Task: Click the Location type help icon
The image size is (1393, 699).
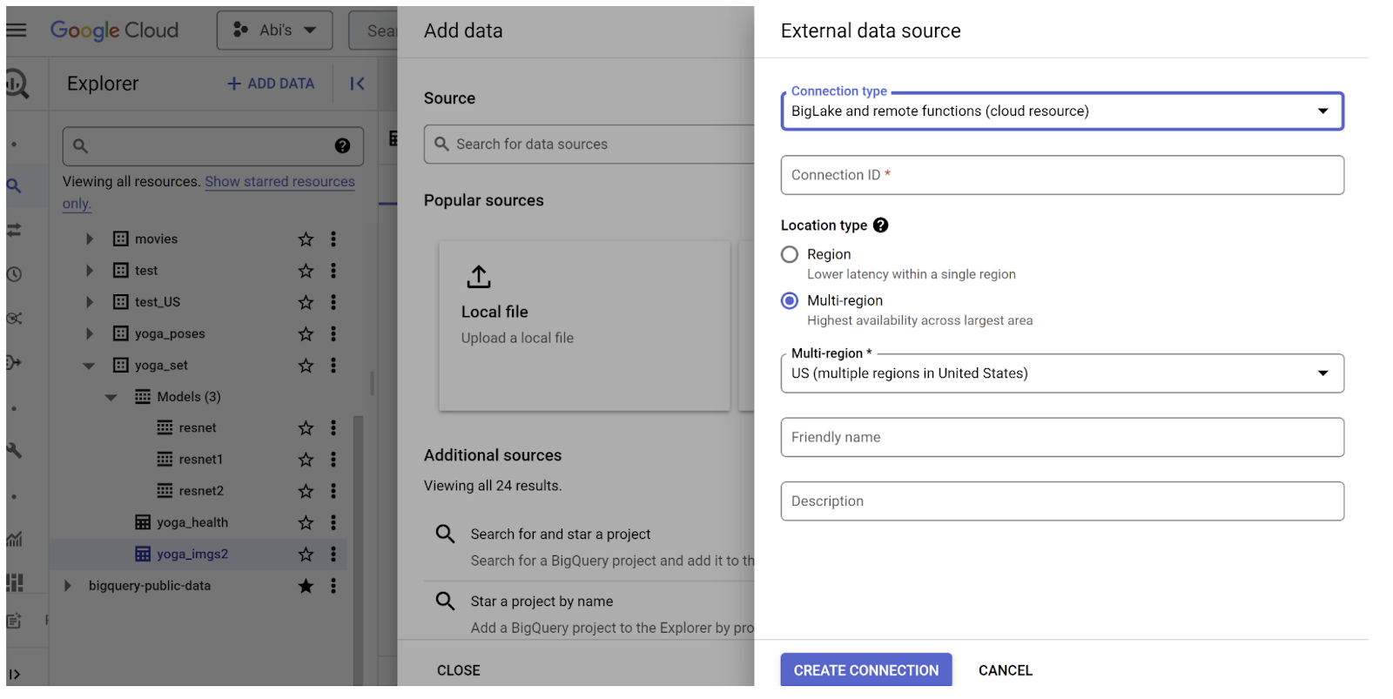Action: tap(880, 225)
